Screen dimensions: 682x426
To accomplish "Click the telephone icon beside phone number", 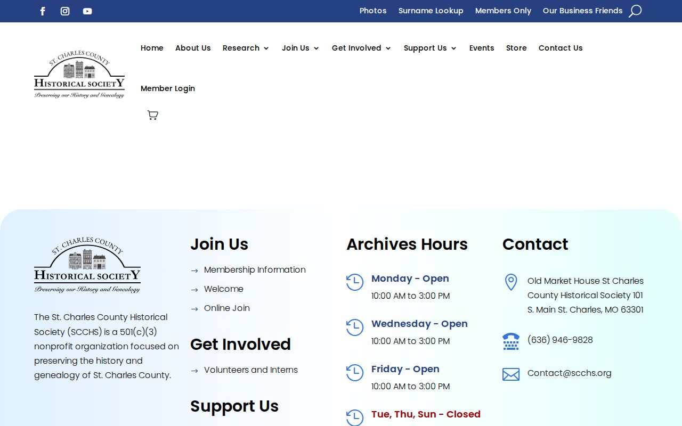I will point(510,341).
